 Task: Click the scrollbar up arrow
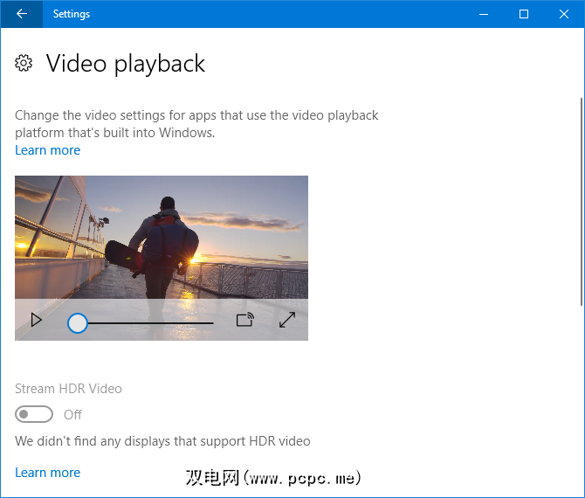(x=581, y=35)
